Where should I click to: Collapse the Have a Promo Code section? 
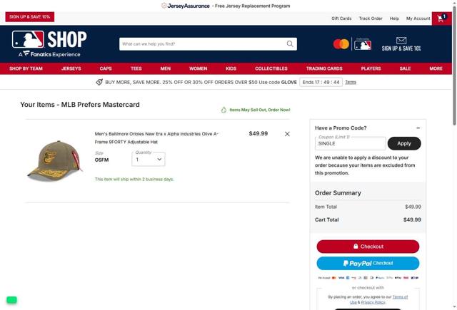tap(418, 128)
